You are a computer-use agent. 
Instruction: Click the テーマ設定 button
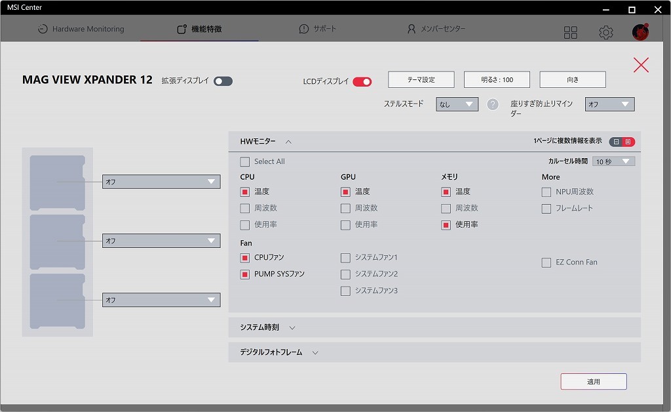click(x=421, y=79)
